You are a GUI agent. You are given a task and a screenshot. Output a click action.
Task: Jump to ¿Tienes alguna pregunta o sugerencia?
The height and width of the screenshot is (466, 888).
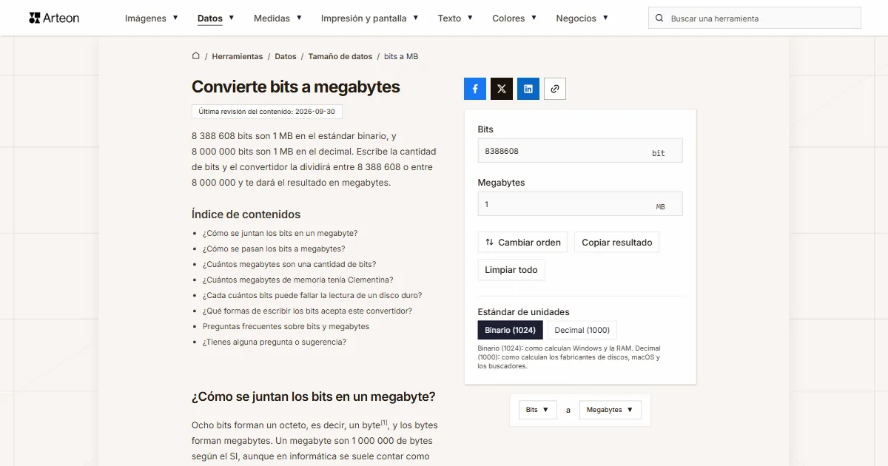(x=275, y=342)
